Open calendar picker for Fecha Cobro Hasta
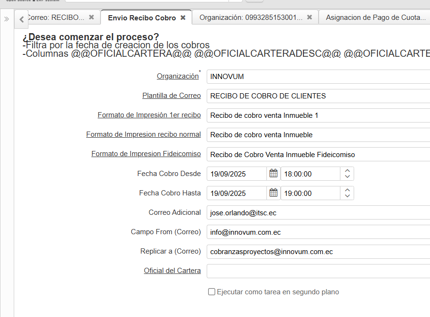Viewport: 430px width, 317px height. [274, 193]
